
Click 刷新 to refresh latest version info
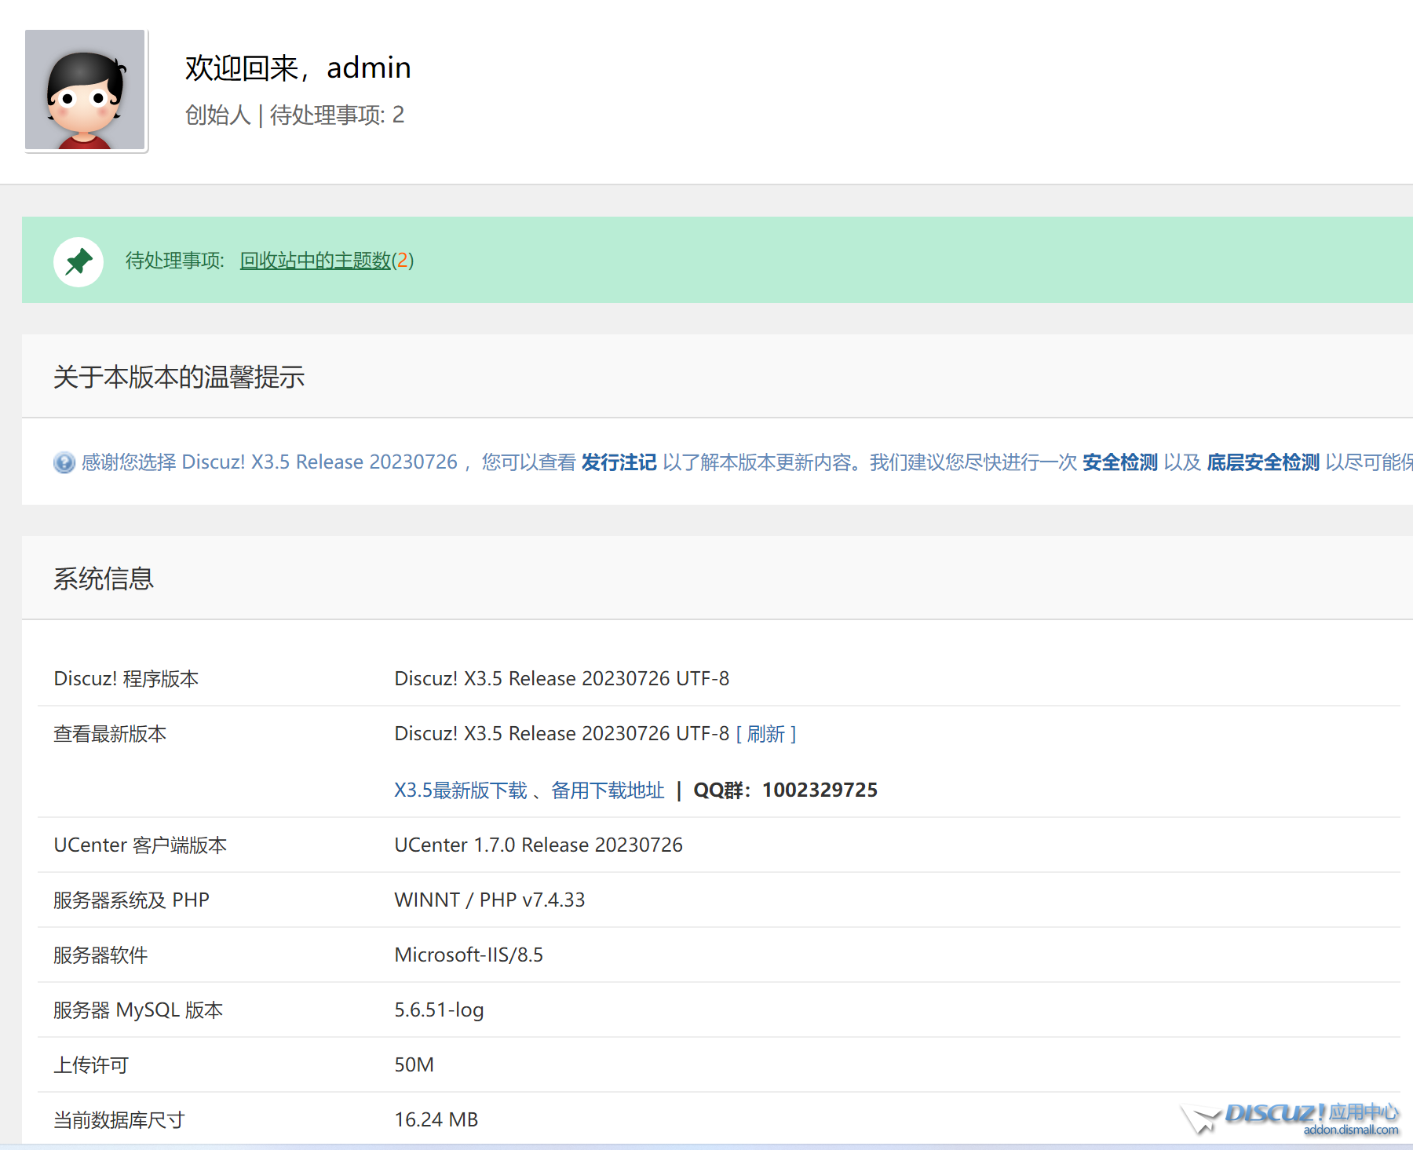766,734
